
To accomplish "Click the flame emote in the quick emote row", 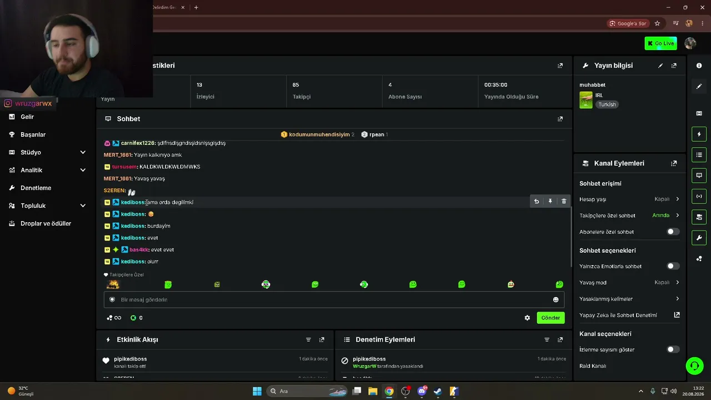I will tap(113, 284).
